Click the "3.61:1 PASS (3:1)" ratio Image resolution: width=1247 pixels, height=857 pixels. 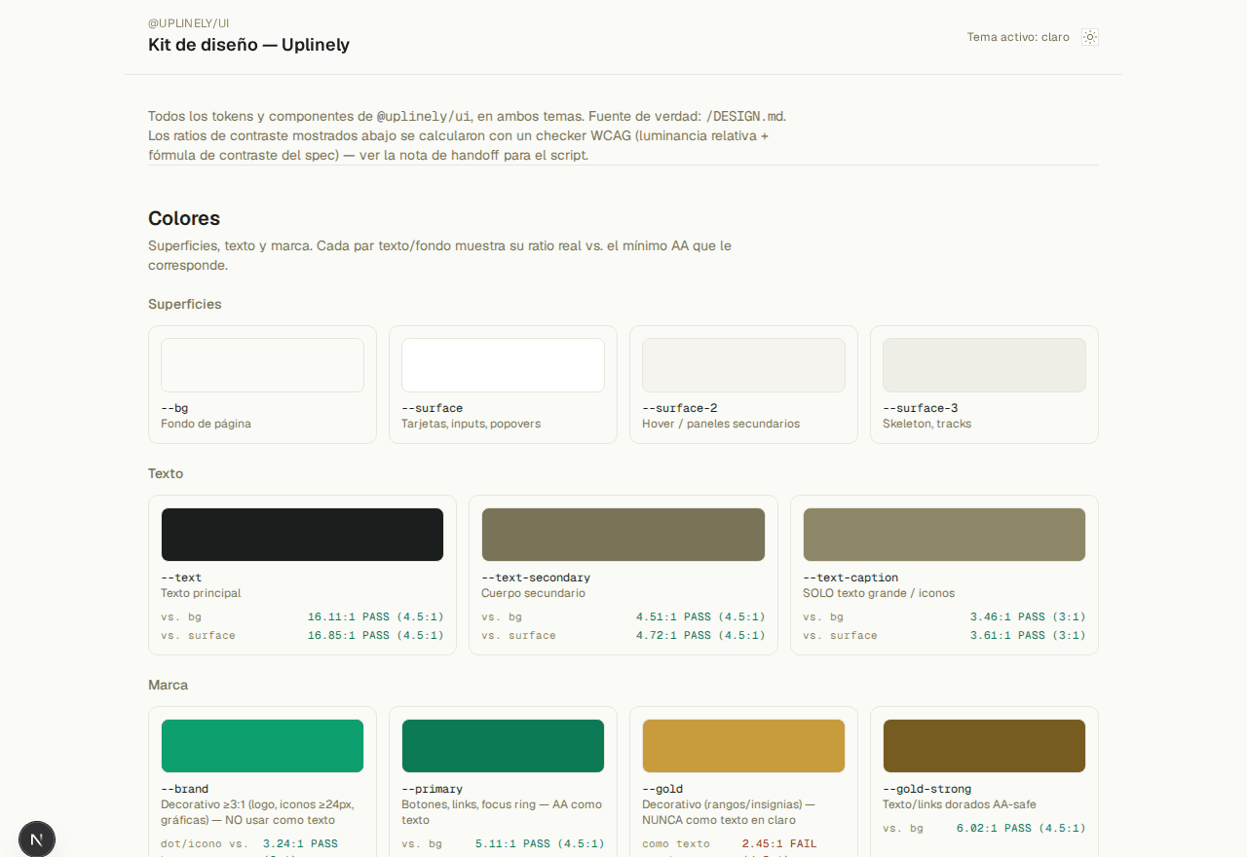(x=1028, y=635)
